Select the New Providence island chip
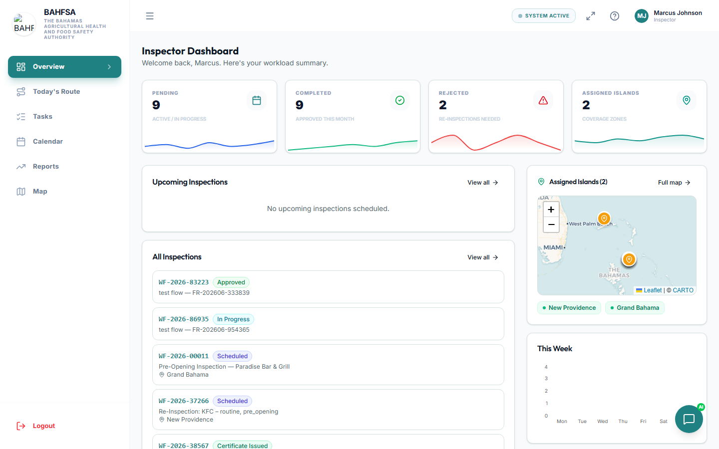Screen dimensions: 719x449 pyautogui.click(x=569, y=308)
